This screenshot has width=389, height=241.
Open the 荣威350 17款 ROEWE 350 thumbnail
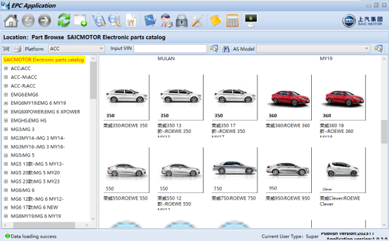coord(235,97)
